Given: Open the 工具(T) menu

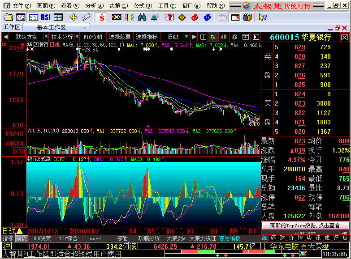Looking at the screenshot, I should tap(167, 5).
